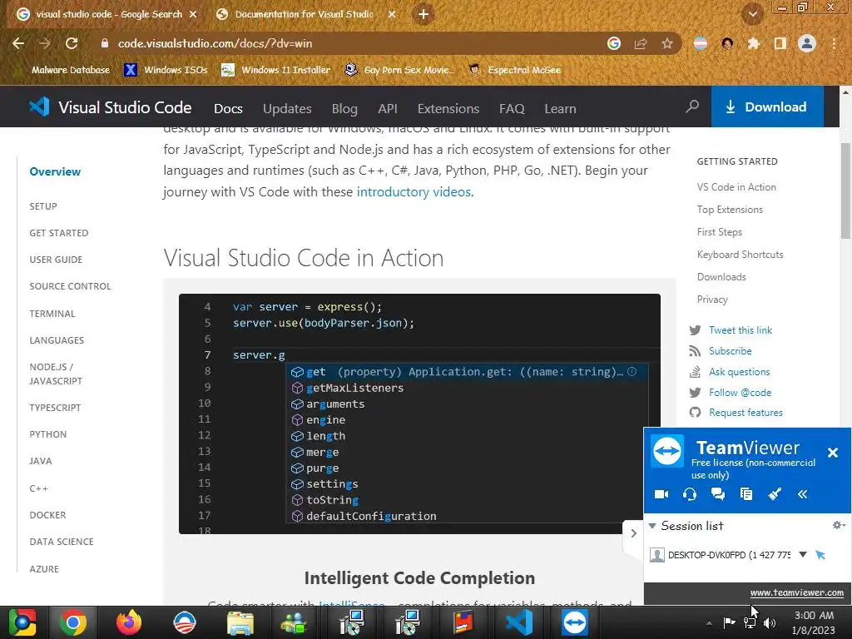Click the share page icon in address bar
This screenshot has width=852, height=639.
[x=641, y=43]
